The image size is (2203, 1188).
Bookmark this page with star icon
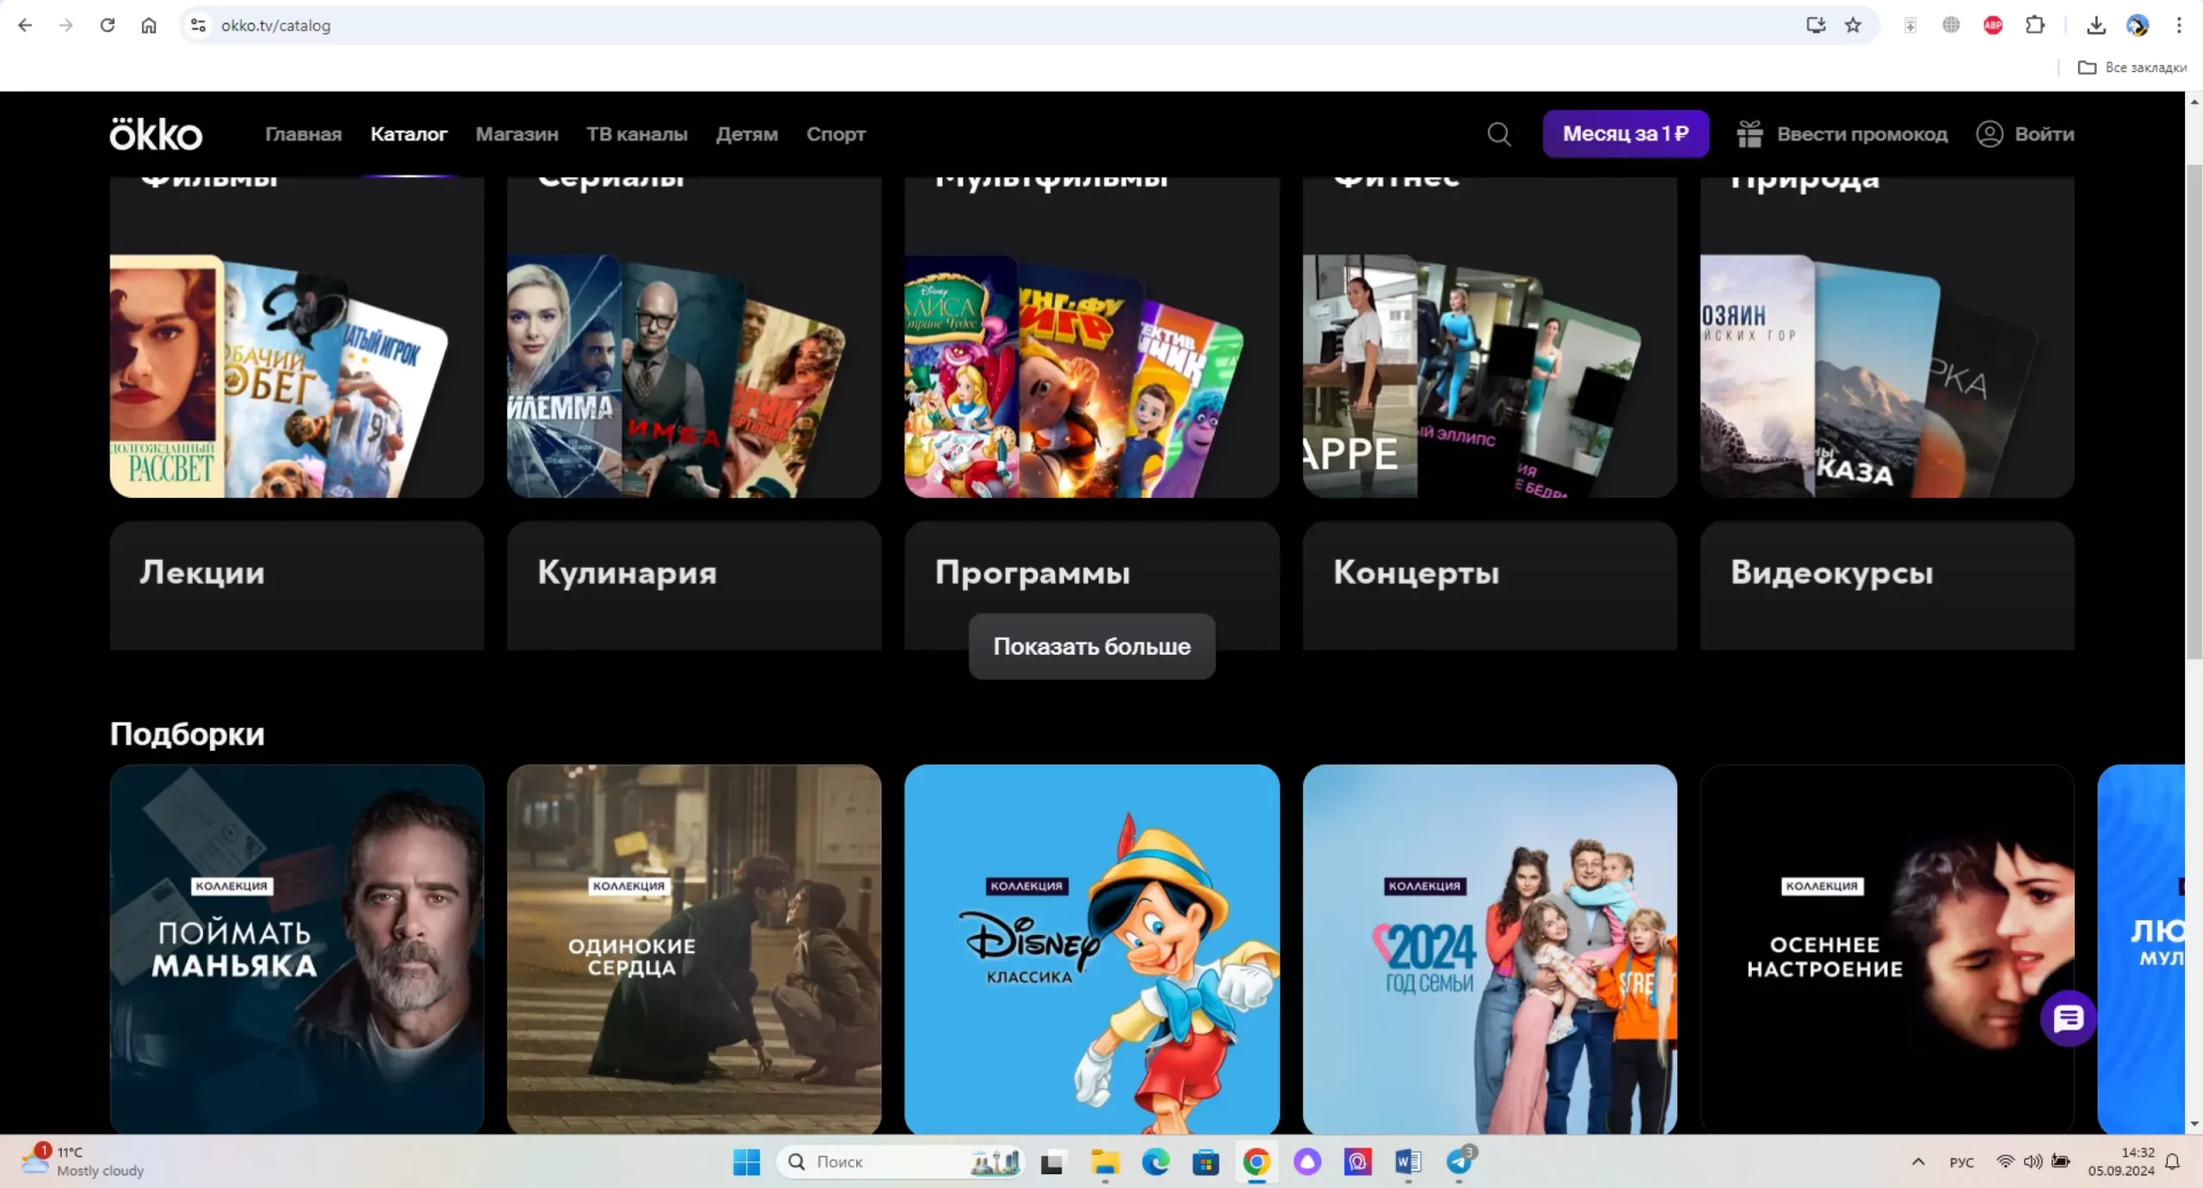1853,25
